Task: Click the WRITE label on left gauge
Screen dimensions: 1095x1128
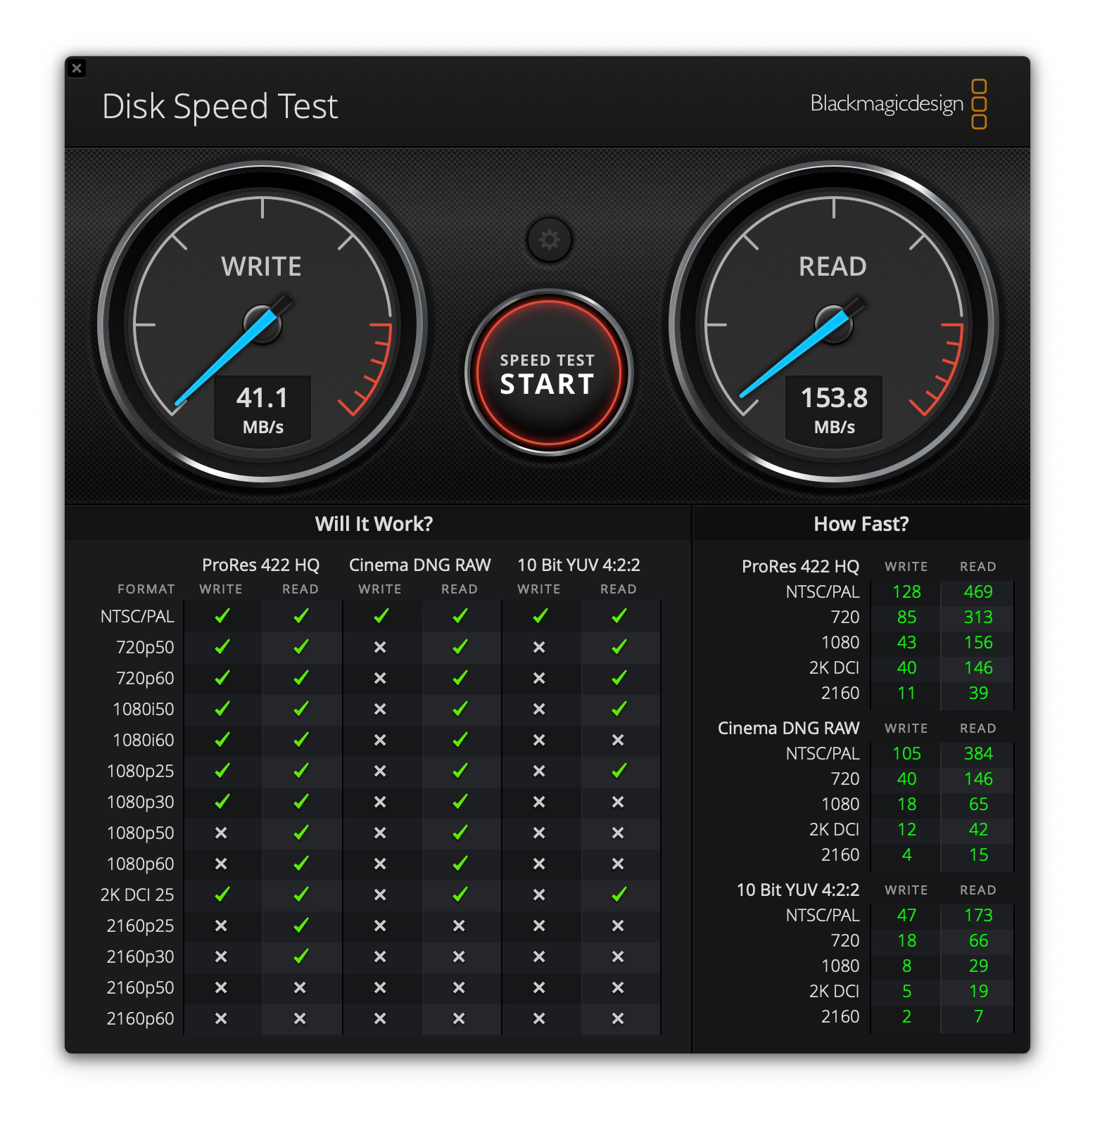Action: 261,267
